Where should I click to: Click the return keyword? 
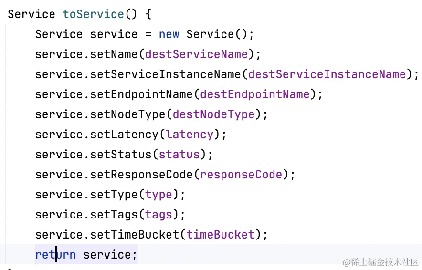(55, 255)
